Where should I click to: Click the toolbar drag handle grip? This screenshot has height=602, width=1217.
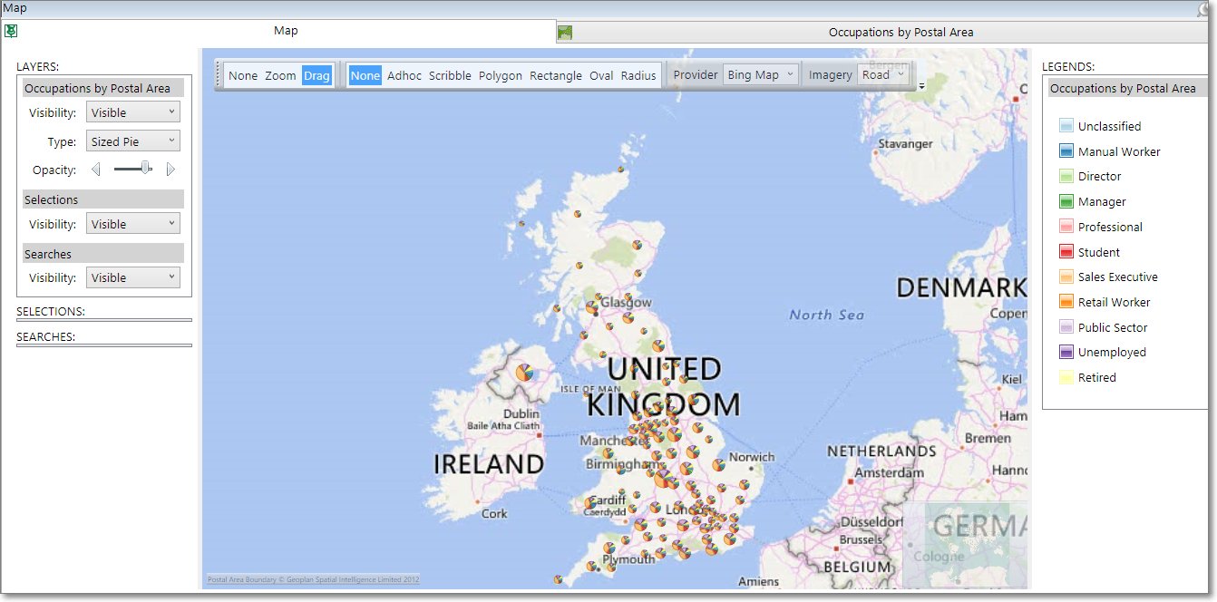tap(219, 75)
